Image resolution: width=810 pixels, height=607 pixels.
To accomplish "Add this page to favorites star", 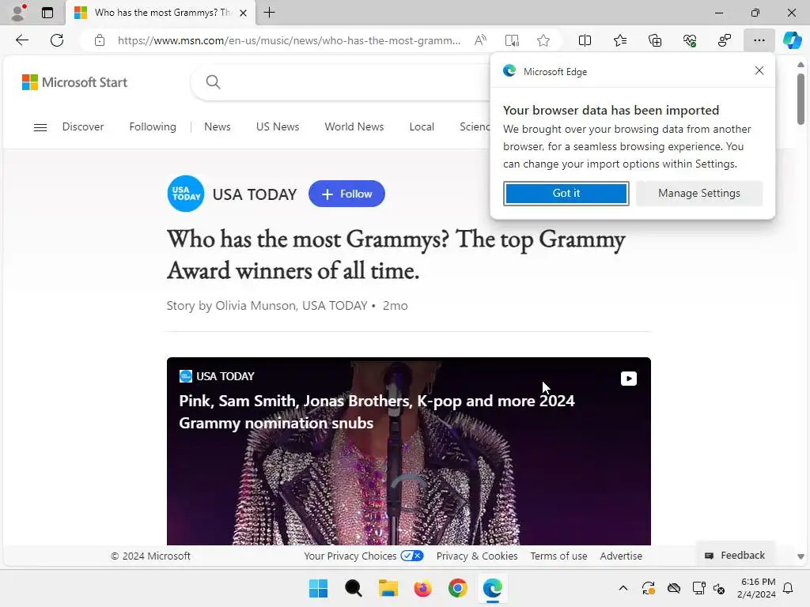I will point(543,40).
